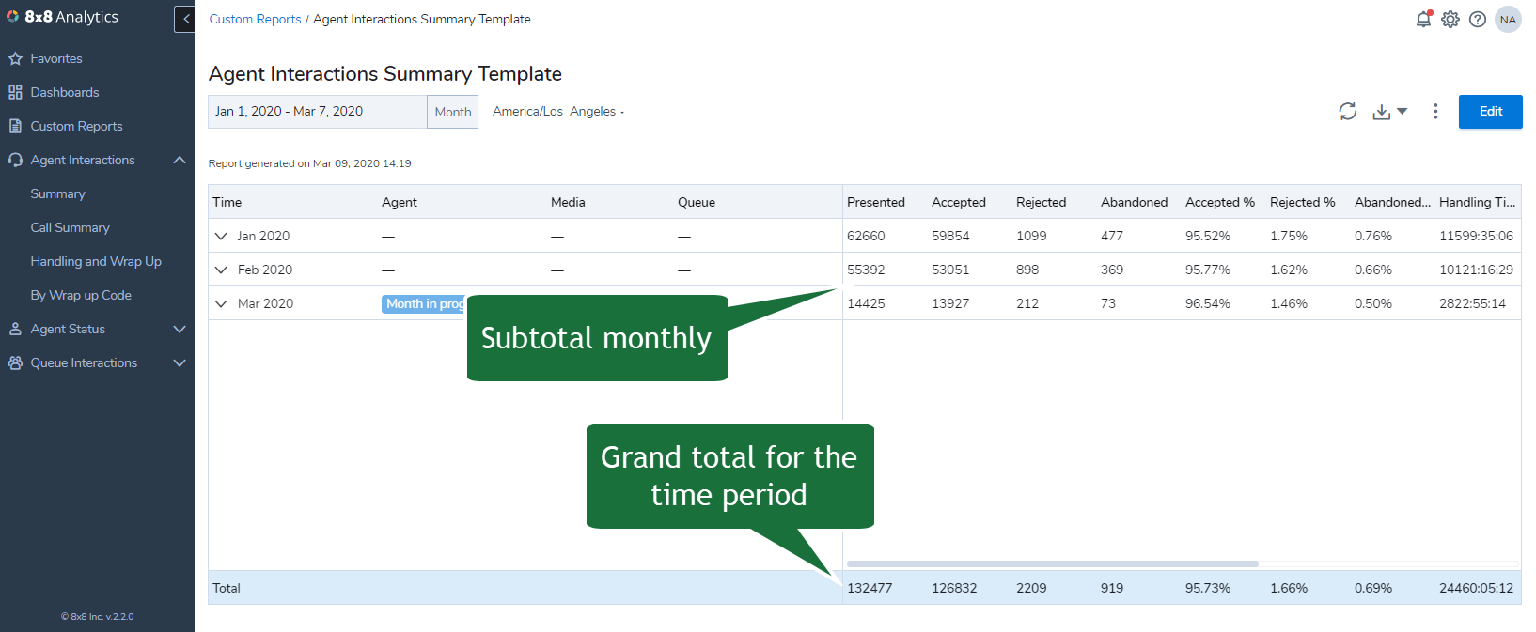This screenshot has width=1536, height=632.
Task: Open Dashboards in the sidebar
Action: coord(64,92)
